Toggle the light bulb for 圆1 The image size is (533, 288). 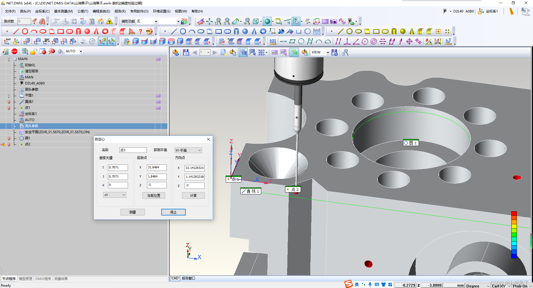(x=9, y=138)
